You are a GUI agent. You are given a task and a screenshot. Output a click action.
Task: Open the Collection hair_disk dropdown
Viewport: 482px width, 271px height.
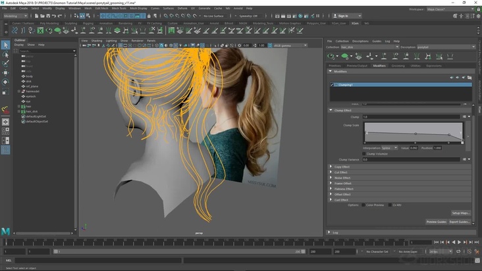click(x=370, y=47)
